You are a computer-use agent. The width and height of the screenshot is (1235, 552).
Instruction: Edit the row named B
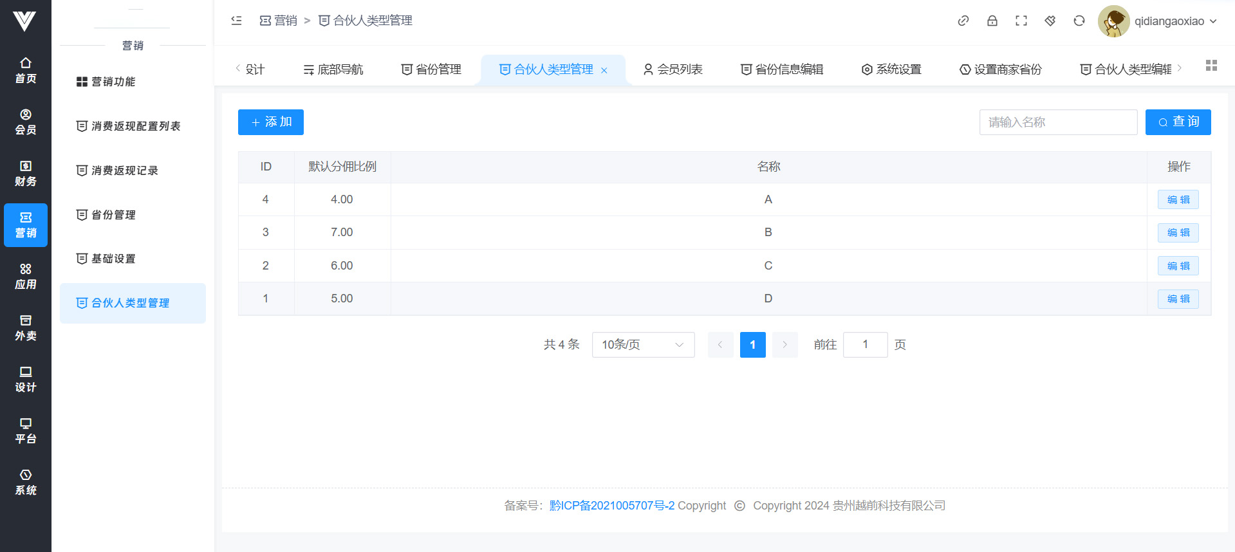tap(1178, 233)
